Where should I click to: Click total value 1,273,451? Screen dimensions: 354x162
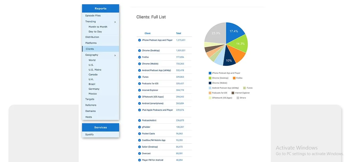coord(181,40)
